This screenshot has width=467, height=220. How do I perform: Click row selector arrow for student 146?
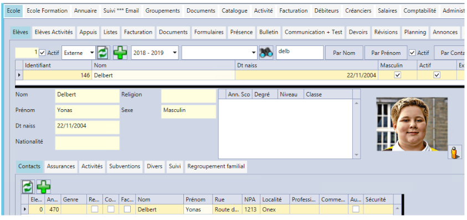point(19,75)
